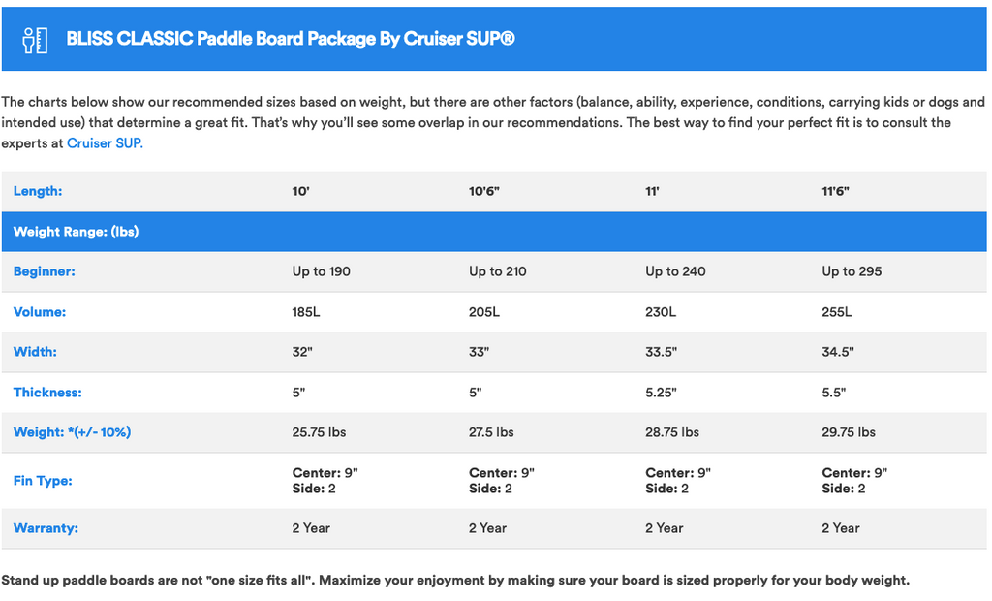
Task: Click the Fin Type row label
Action: (43, 480)
